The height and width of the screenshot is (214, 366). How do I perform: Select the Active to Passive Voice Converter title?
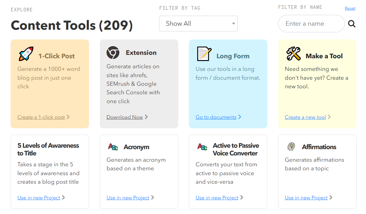tap(236, 149)
